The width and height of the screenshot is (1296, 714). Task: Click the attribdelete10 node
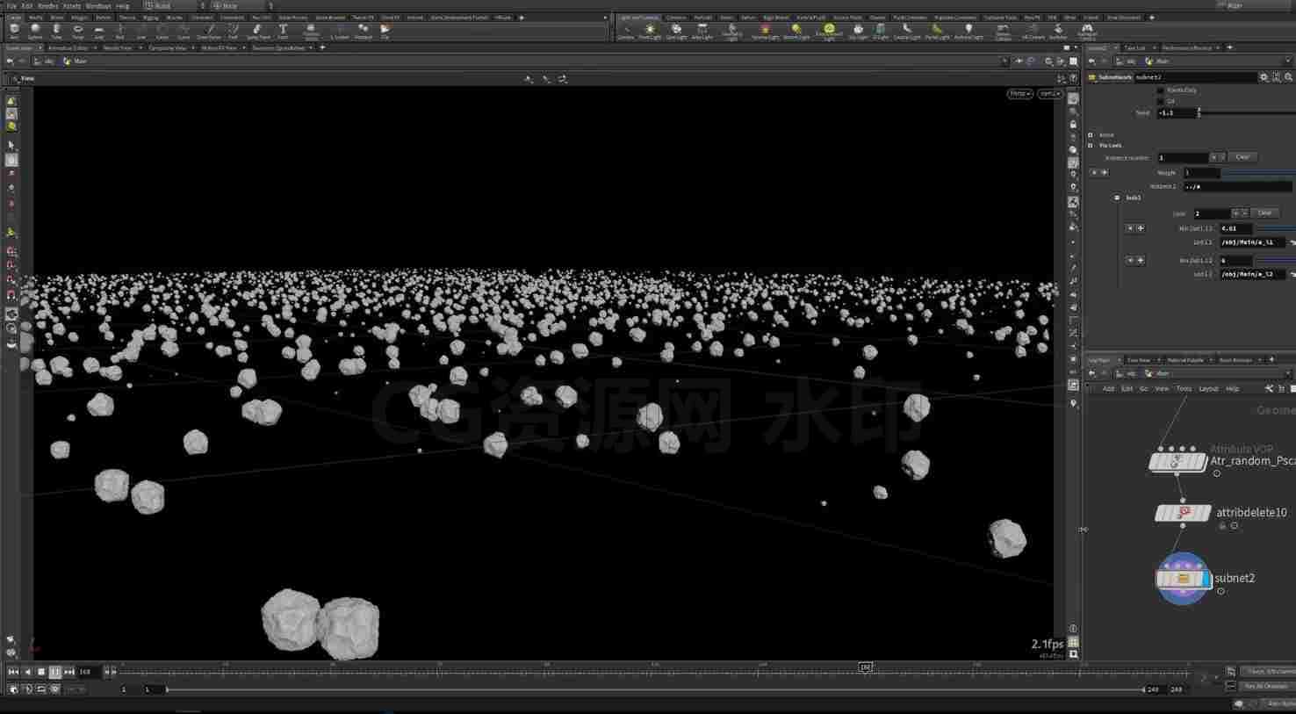click(1182, 513)
